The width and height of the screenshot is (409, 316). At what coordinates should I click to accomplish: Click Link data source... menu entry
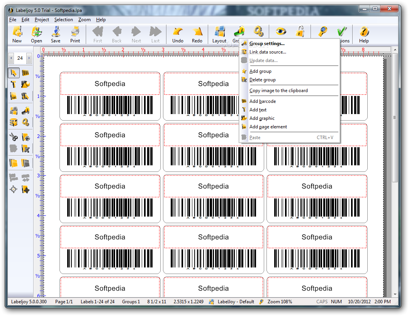pyautogui.click(x=268, y=52)
